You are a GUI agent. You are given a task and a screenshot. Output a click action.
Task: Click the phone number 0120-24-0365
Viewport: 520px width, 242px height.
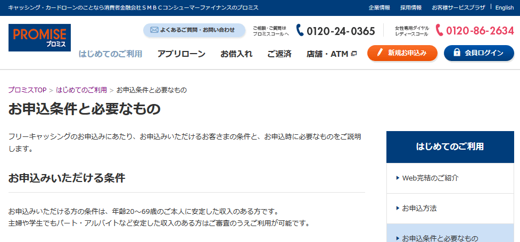[341, 31]
